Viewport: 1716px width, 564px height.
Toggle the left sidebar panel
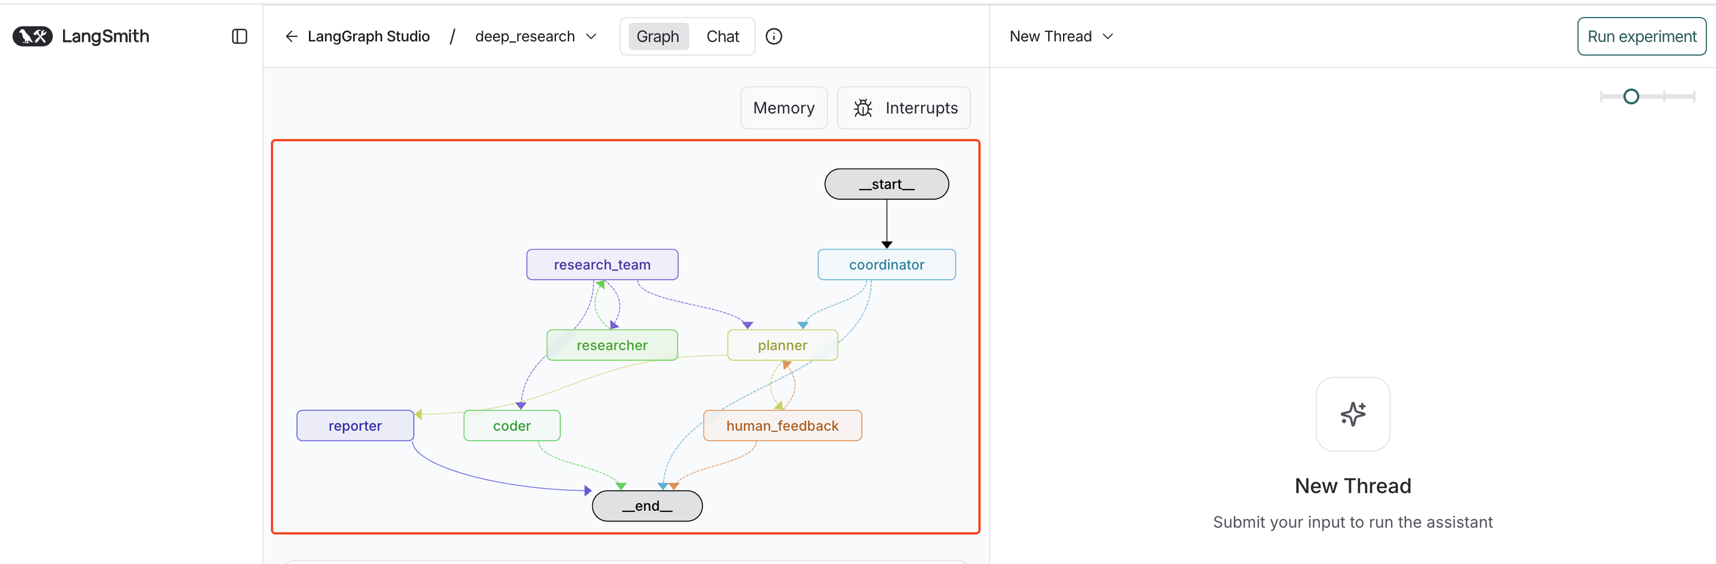pyautogui.click(x=238, y=36)
